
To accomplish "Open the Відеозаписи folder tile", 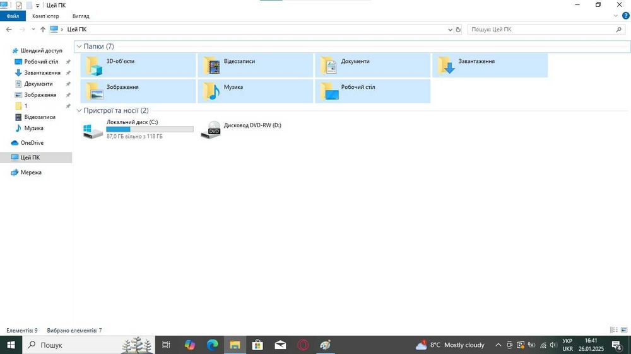I will (x=255, y=65).
